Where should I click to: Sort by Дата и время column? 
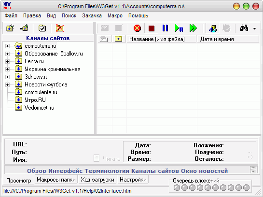click(x=228, y=39)
